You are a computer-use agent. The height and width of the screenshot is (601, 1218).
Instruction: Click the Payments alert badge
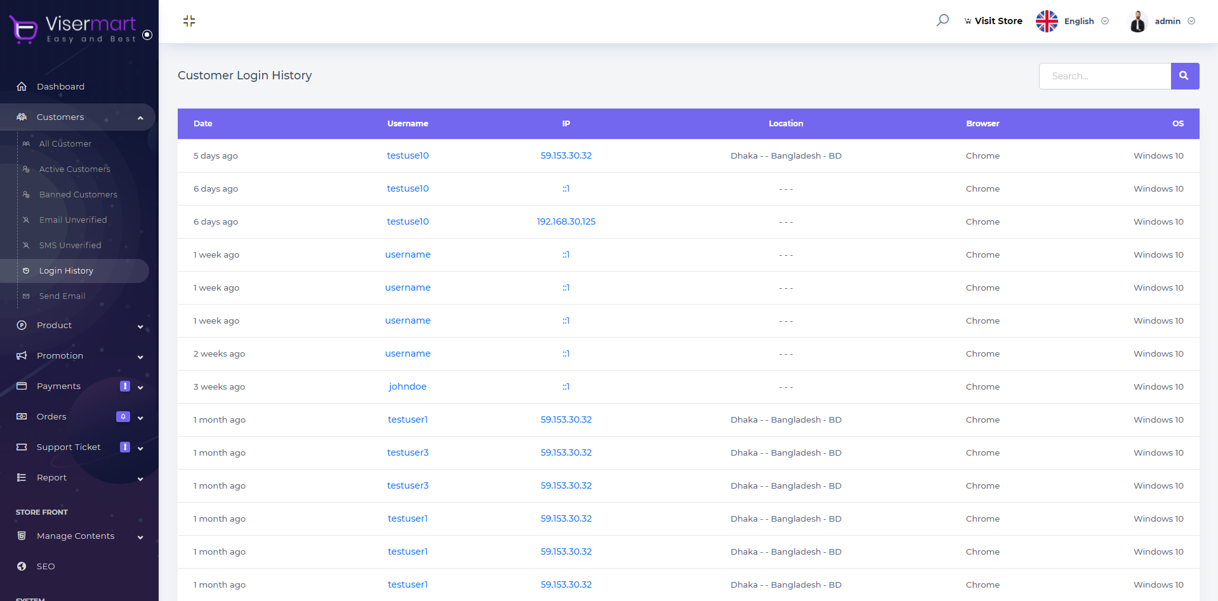(125, 386)
